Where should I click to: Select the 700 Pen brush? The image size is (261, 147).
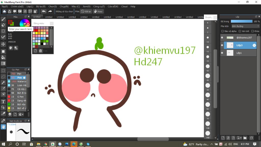17,74
